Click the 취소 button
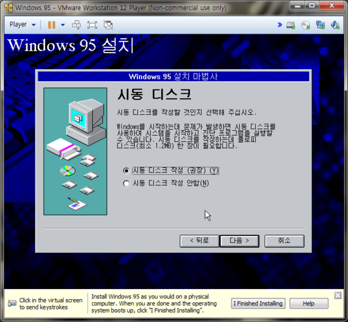Screen dimensions: 348x322 coord(284,241)
